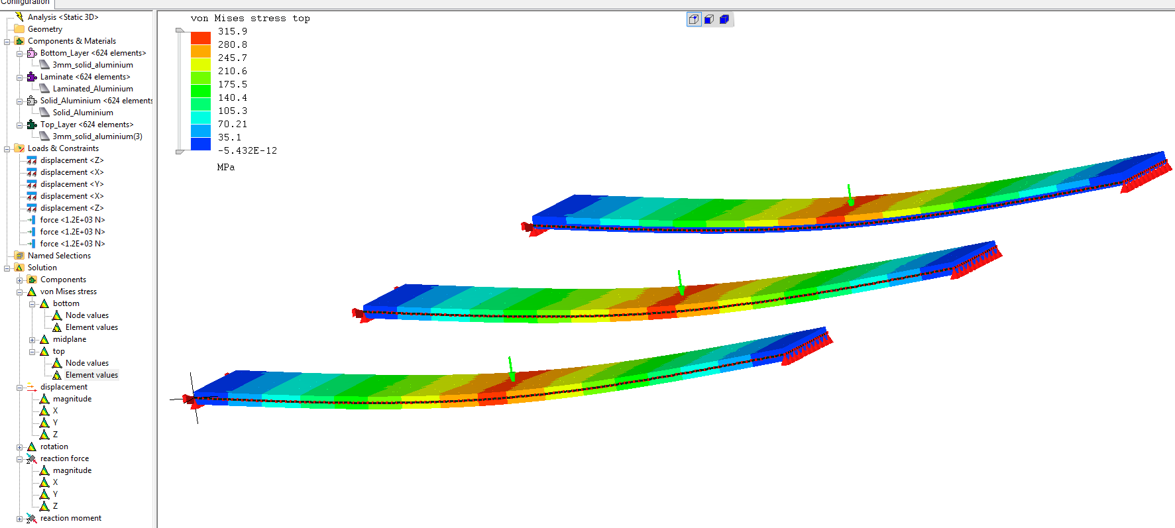The image size is (1175, 528).
Task: Click the legend minimum value -5.432E-12
Action: [x=247, y=150]
